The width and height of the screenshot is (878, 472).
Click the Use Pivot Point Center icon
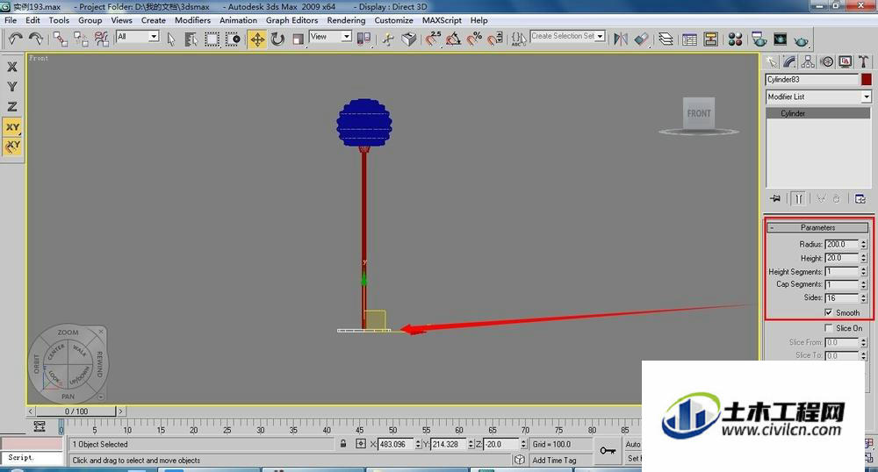coord(364,39)
